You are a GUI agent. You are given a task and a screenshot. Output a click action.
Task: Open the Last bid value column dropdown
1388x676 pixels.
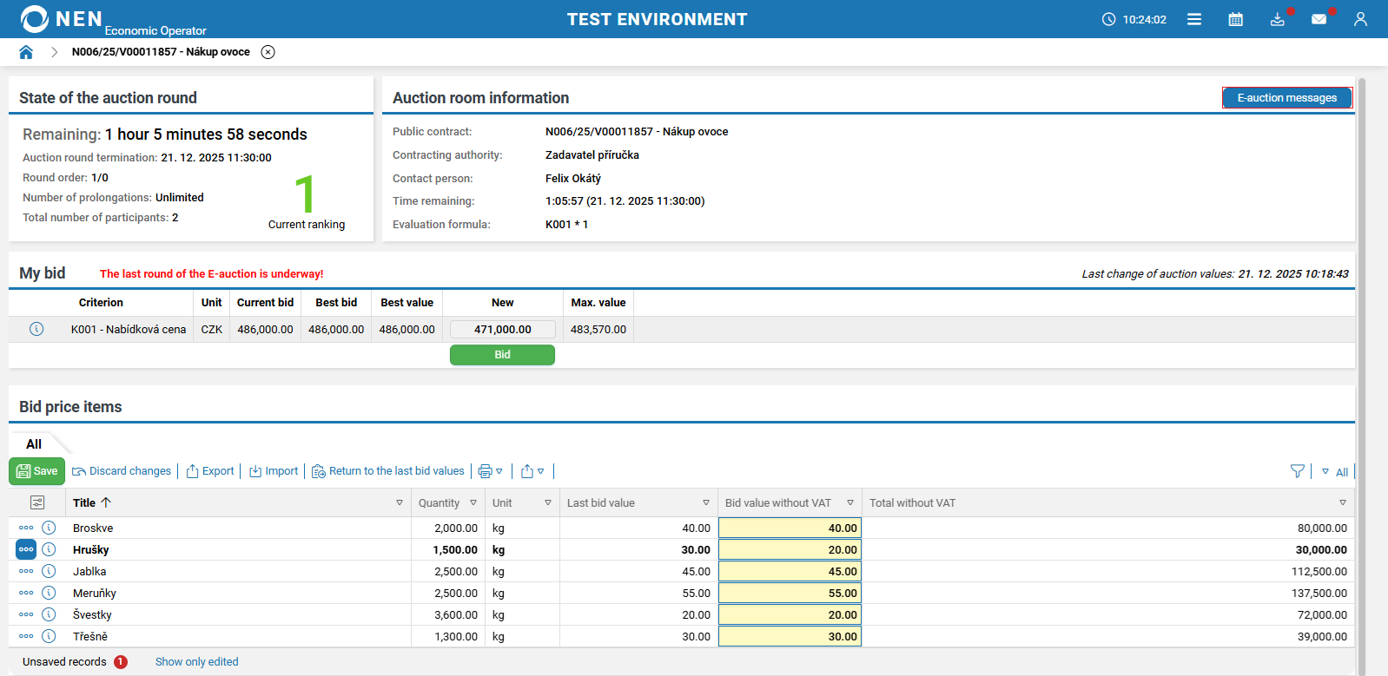(706, 502)
